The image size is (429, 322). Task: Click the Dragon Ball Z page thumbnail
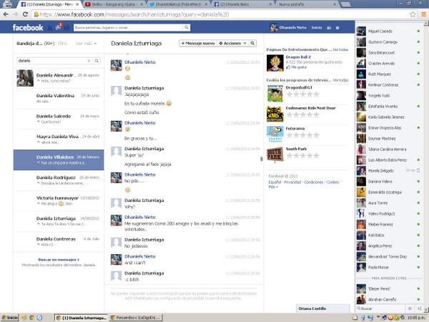(x=275, y=63)
